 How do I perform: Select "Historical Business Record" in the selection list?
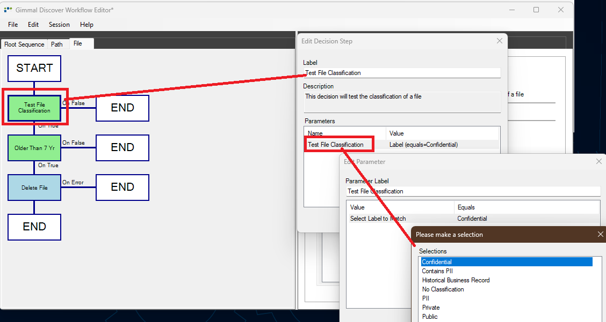pos(456,280)
